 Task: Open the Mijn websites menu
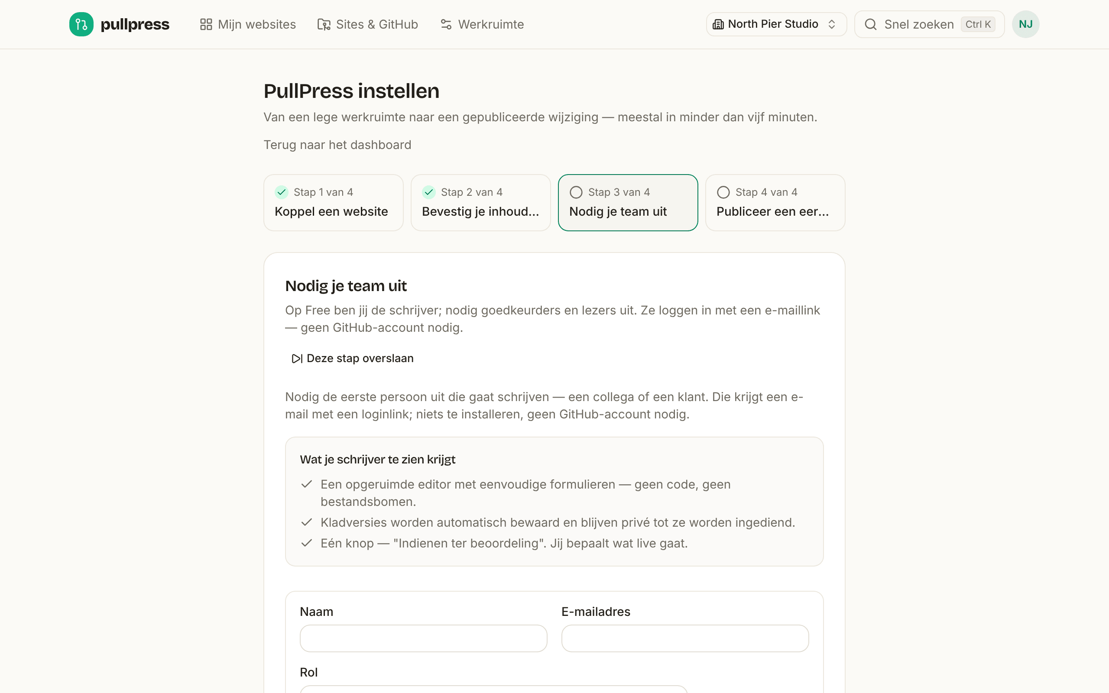click(x=248, y=24)
